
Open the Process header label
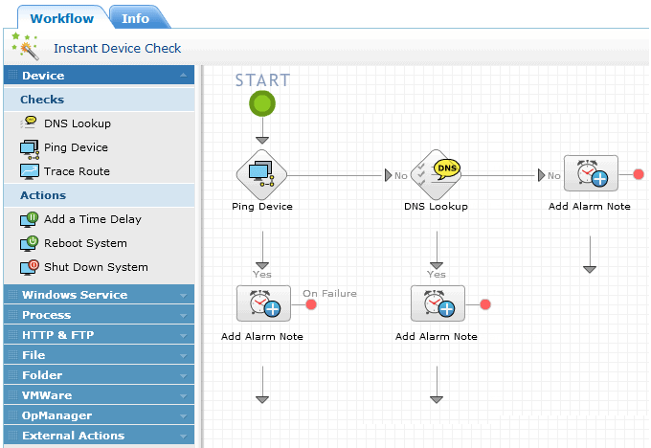[47, 315]
